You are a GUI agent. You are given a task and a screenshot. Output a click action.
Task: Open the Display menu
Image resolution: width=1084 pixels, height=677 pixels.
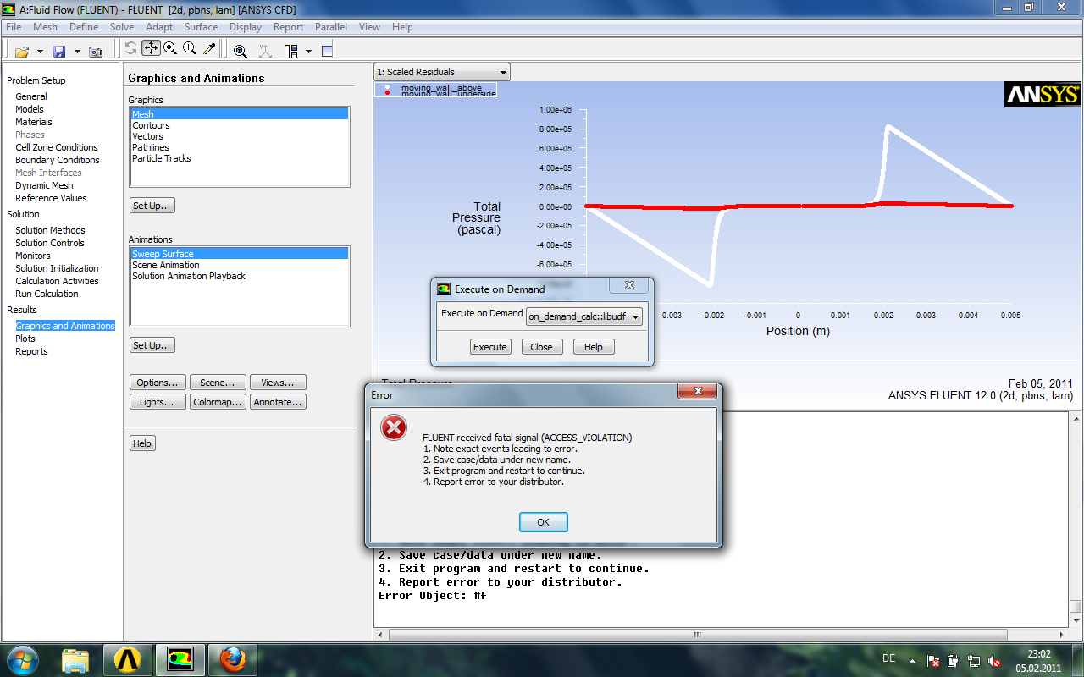pyautogui.click(x=246, y=27)
